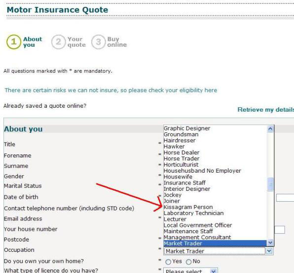294x273 pixels.
Task: Open the Occupation dropdown arrow
Action: tap(269, 251)
